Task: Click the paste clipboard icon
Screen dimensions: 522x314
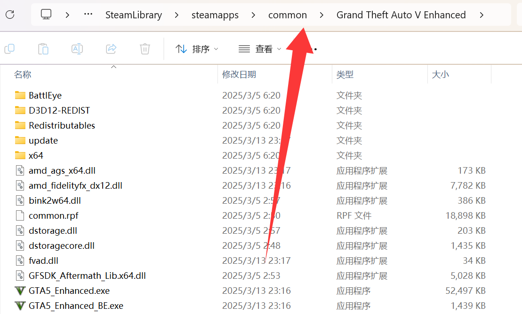Action: point(43,48)
